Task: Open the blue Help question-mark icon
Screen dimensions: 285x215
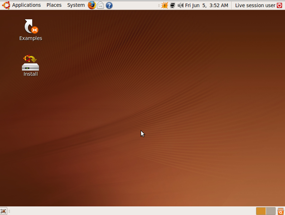Action: pos(109,5)
